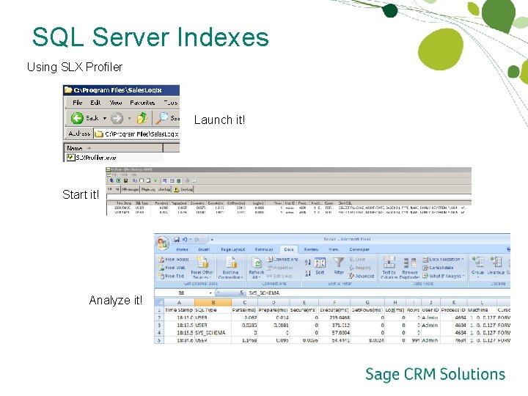Select row 5 header in Excel
The width and height of the screenshot is (528, 396).
click(159, 340)
